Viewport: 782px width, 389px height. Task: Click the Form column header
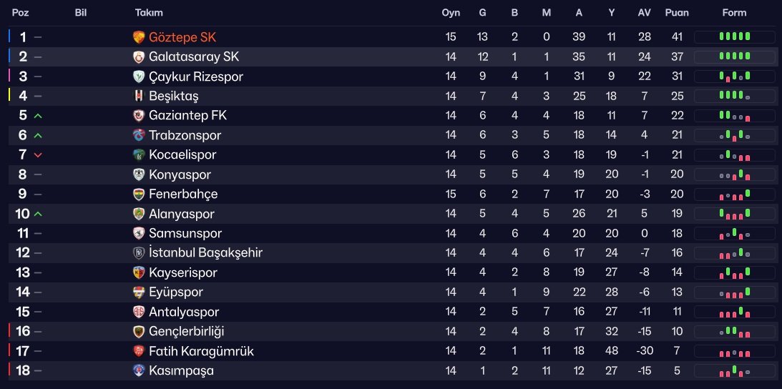734,13
